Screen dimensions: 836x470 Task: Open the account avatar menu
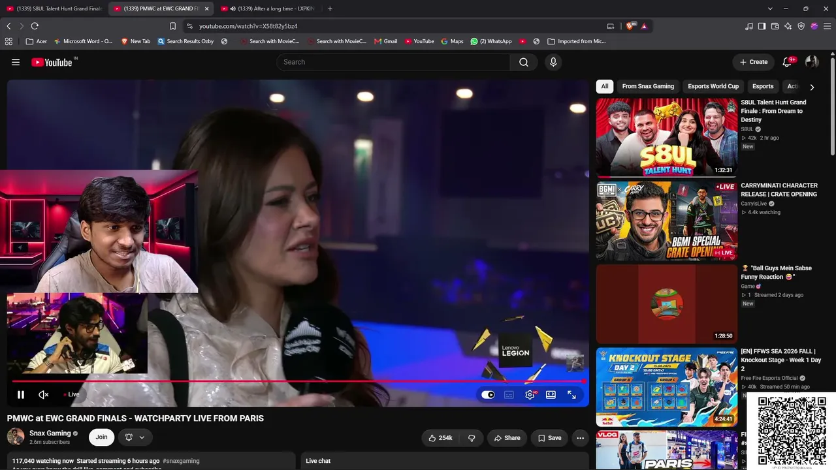pyautogui.click(x=812, y=62)
